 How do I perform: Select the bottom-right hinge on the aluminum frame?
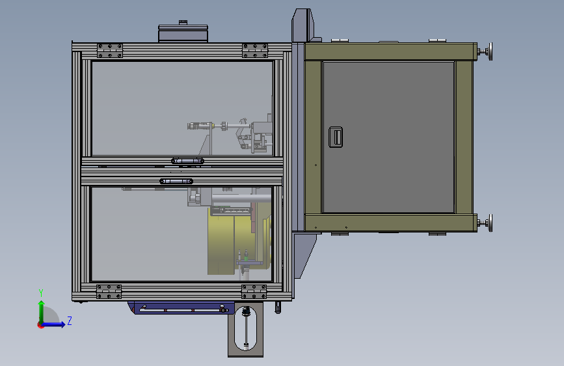pos(254,291)
